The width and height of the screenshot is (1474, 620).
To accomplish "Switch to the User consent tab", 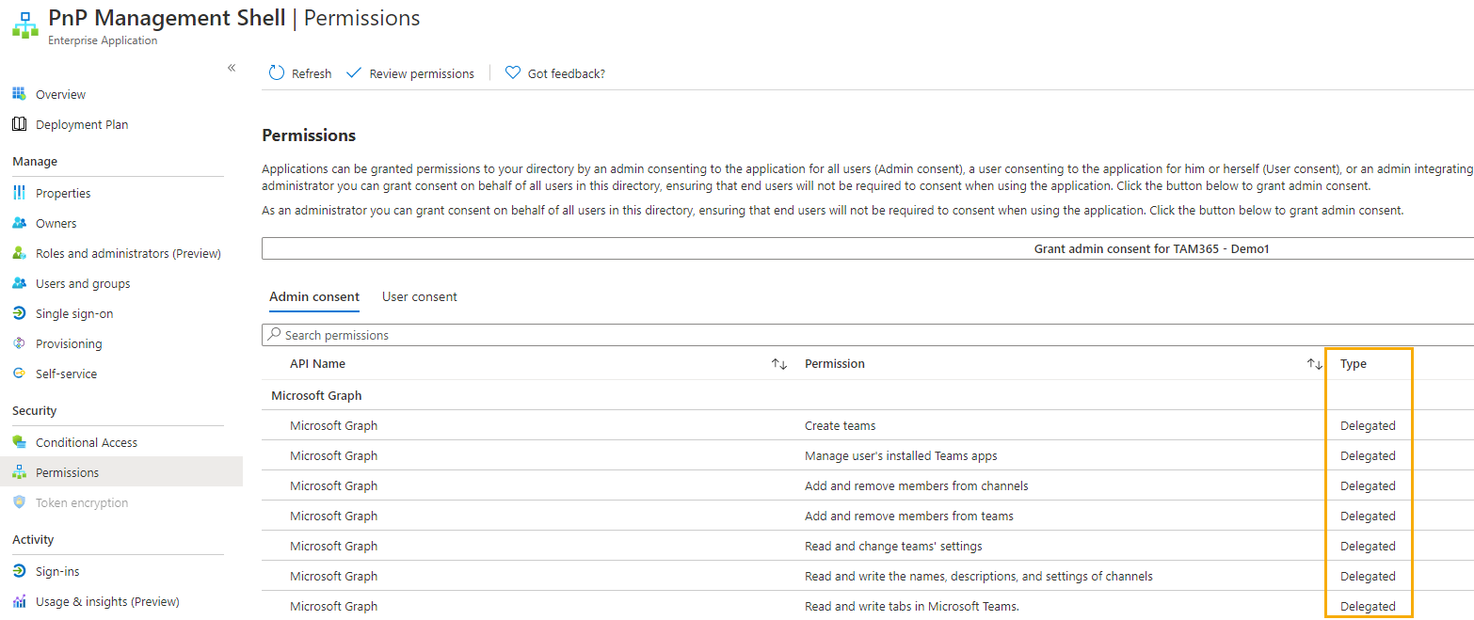I will (419, 296).
